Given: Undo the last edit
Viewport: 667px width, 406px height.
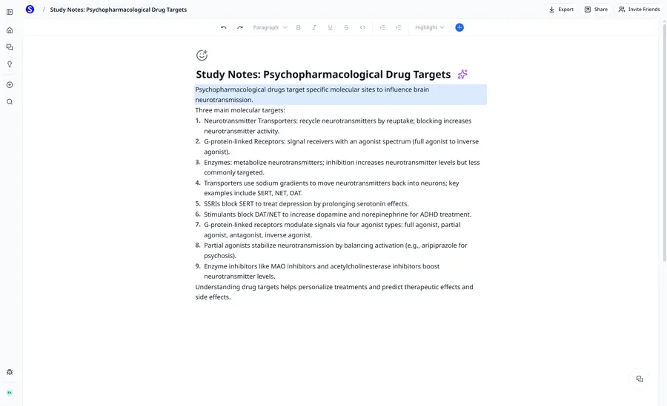Looking at the screenshot, I should coord(224,27).
